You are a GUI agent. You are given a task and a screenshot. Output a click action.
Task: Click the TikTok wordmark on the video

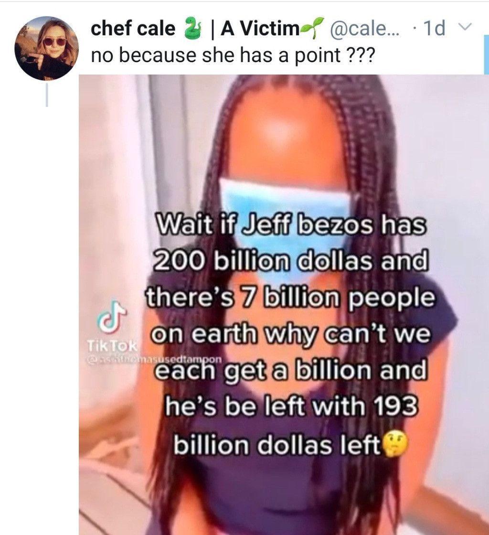(x=113, y=346)
